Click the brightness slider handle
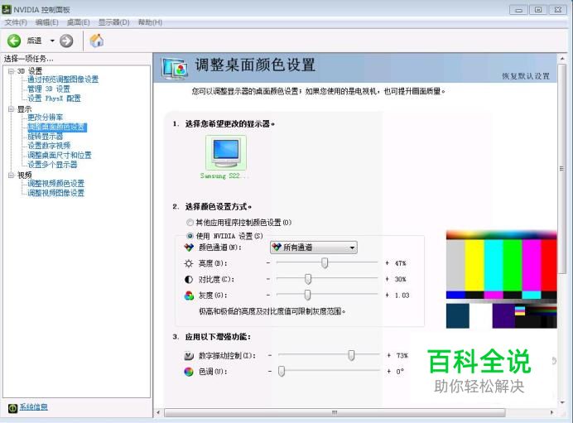Image resolution: width=573 pixels, height=423 pixels. pyautogui.click(x=325, y=262)
